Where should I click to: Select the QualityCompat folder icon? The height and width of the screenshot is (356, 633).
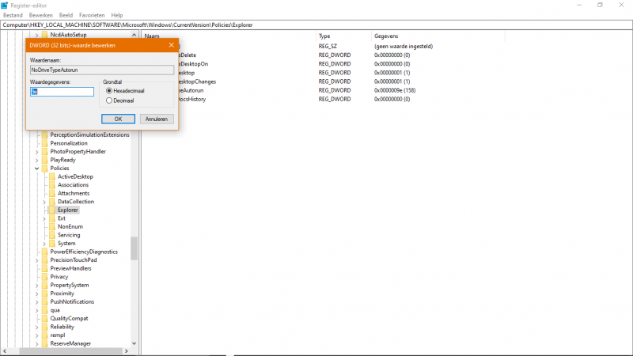click(x=44, y=318)
